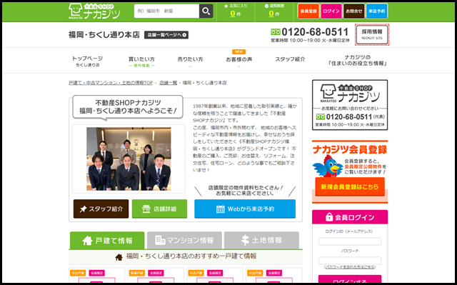Click the ログインID email input field

(x=350, y=241)
